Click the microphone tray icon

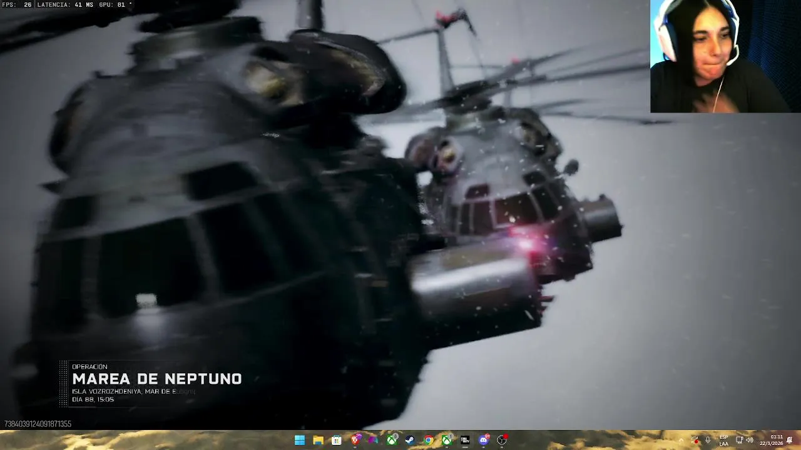tap(708, 440)
